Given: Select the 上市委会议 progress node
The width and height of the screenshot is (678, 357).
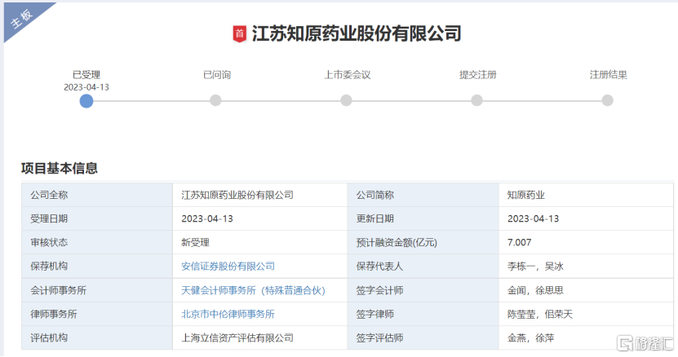Looking at the screenshot, I should [346, 101].
